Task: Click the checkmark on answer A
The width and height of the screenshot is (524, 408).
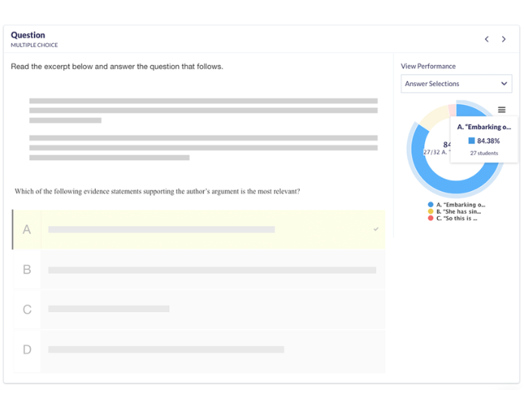Action: pos(376,229)
